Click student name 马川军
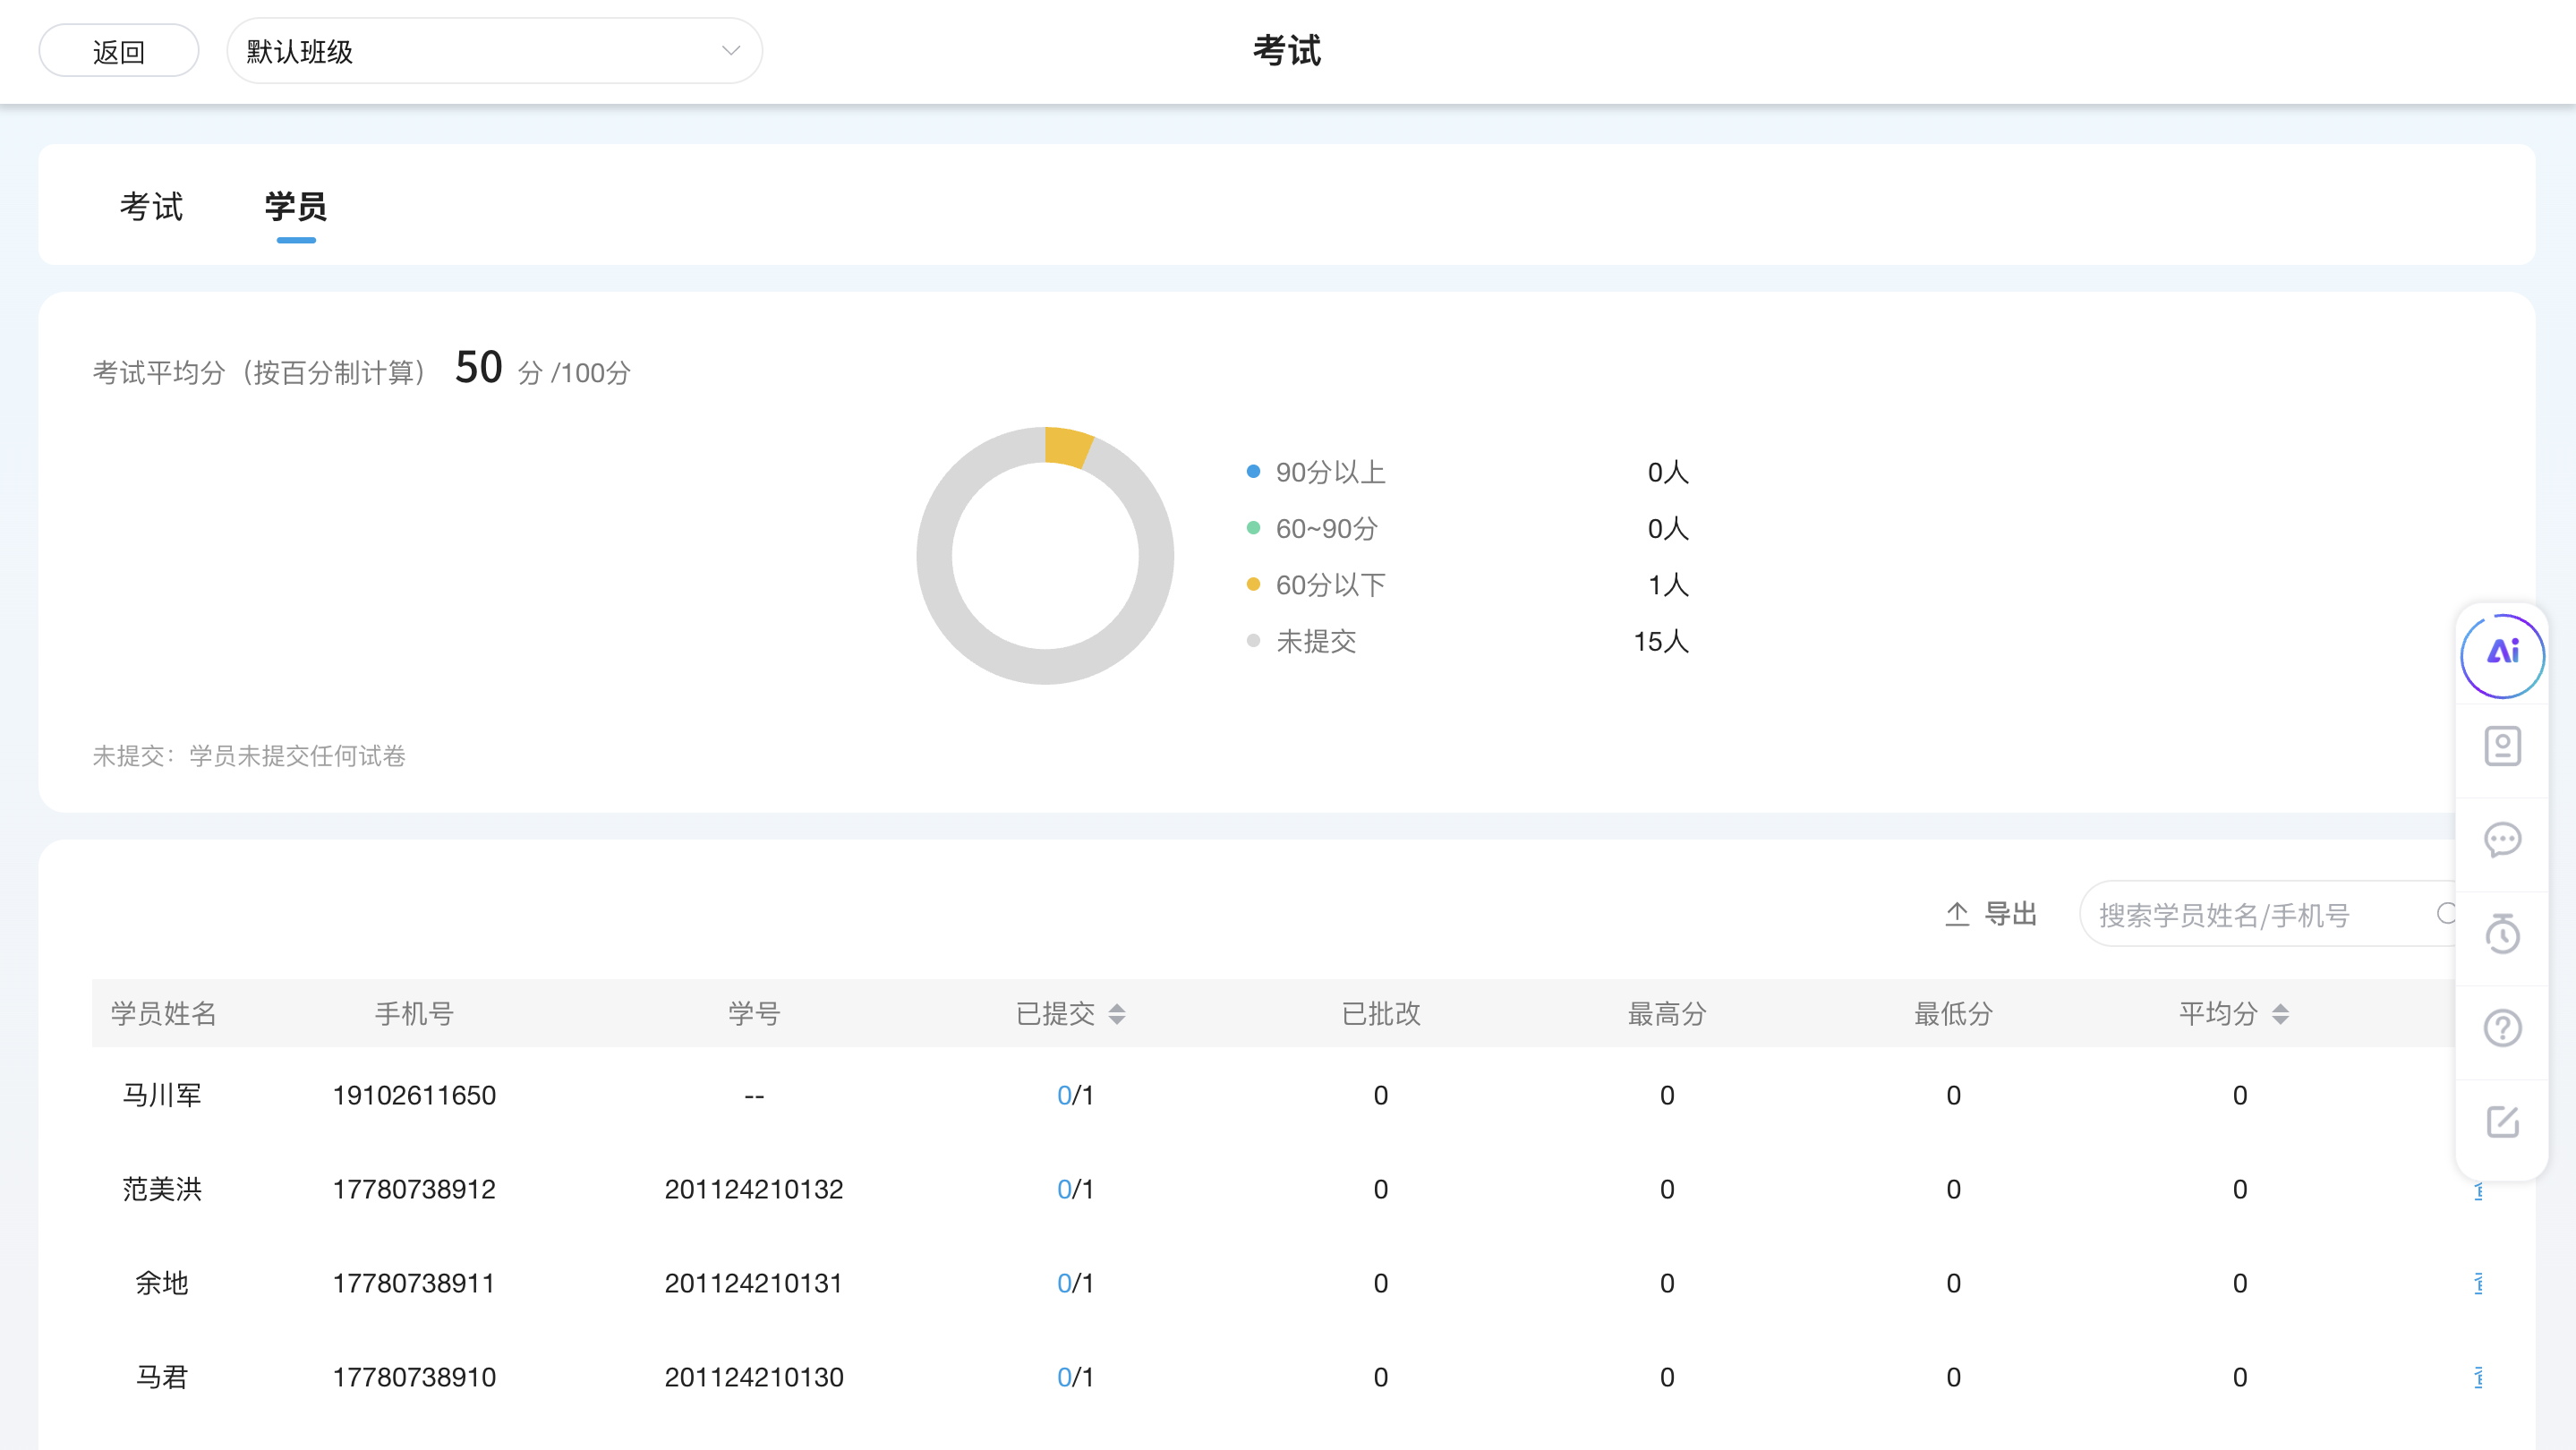The height and width of the screenshot is (1450, 2576). (162, 1096)
